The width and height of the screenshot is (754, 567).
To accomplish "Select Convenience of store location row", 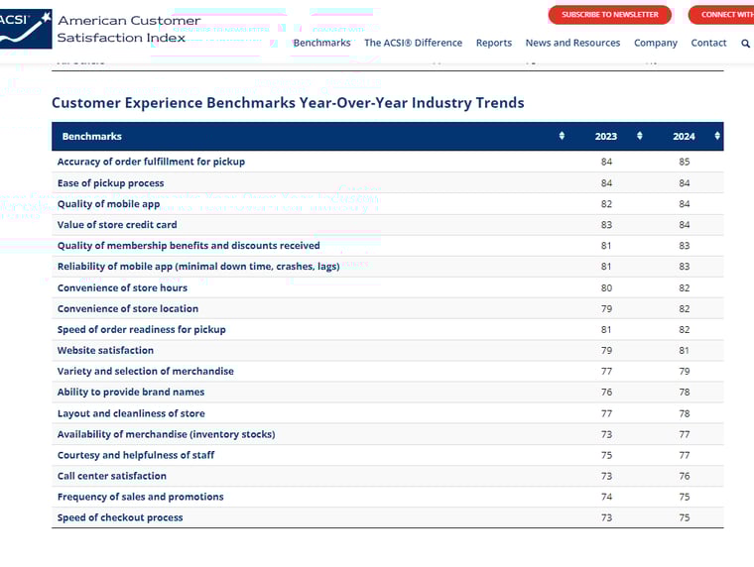I will [388, 308].
